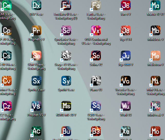Click the Stage-73 V2 shortcut icon
The width and height of the screenshot is (165, 140).
[x=66, y=56]
